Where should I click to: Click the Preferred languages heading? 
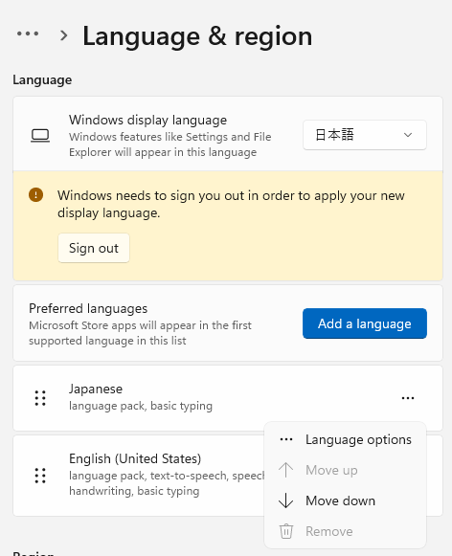pyautogui.click(x=88, y=308)
